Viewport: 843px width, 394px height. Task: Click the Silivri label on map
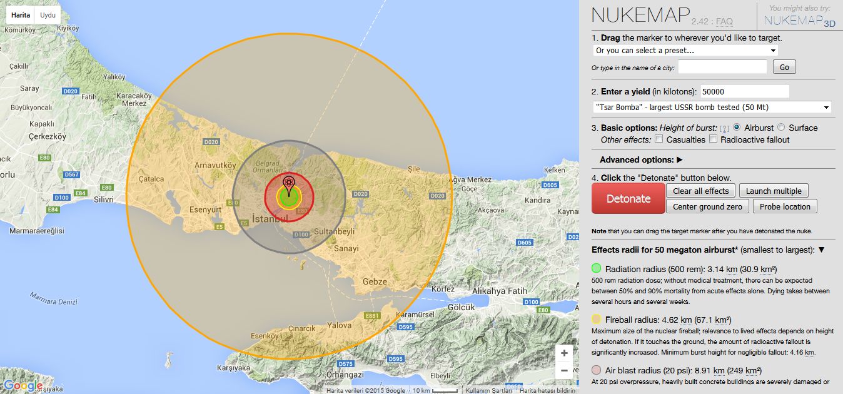point(103,200)
